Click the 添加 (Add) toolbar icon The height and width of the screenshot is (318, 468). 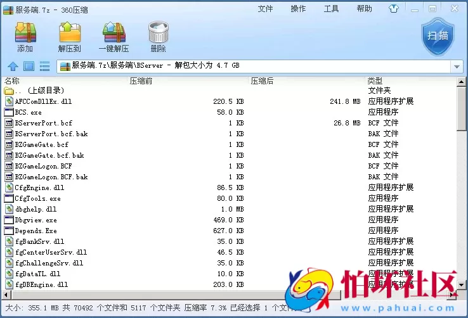point(25,32)
